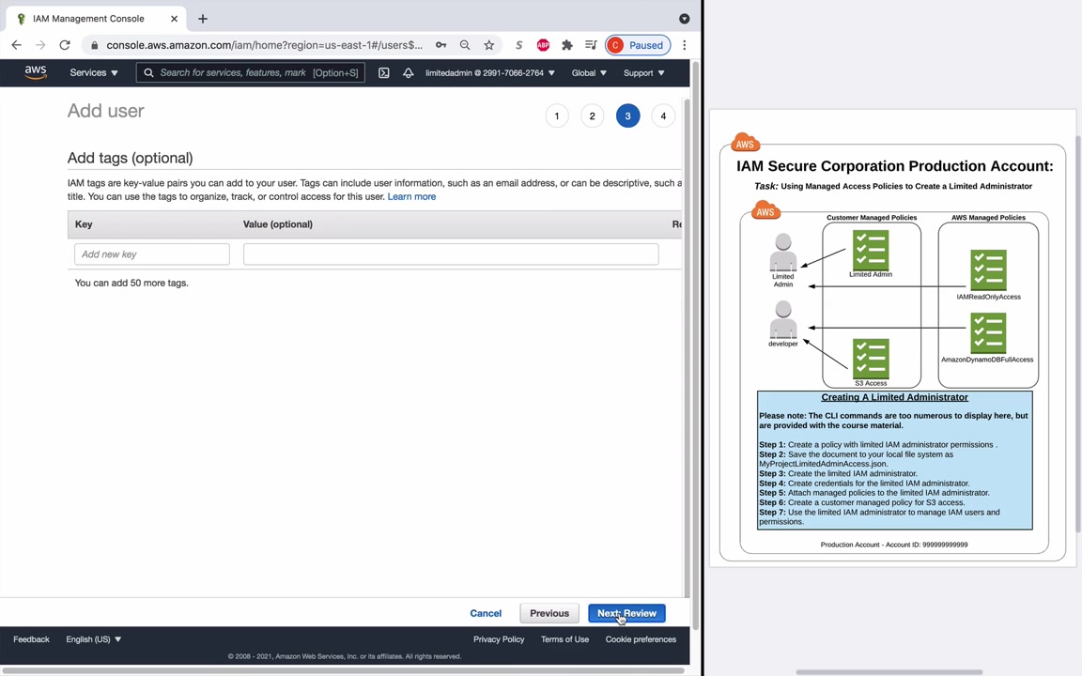The width and height of the screenshot is (1082, 676).
Task: Select step 3 indicator
Action: (628, 115)
